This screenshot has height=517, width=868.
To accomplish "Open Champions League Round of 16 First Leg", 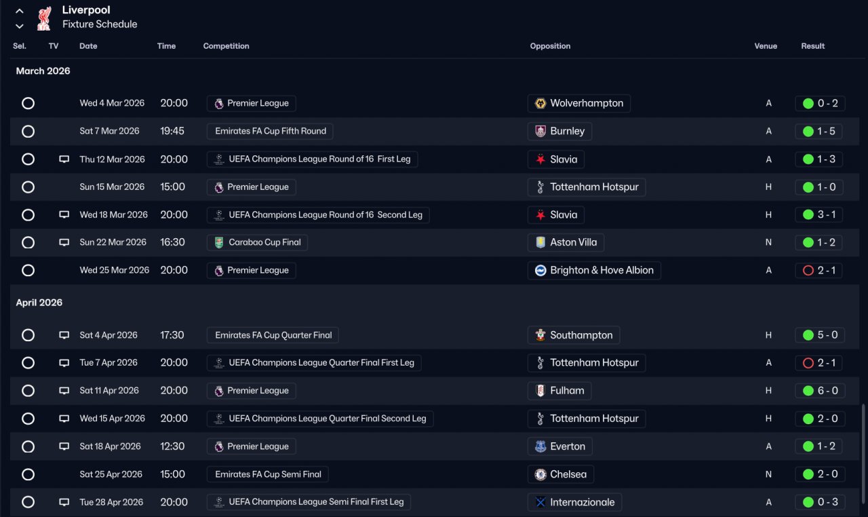I will click(313, 159).
